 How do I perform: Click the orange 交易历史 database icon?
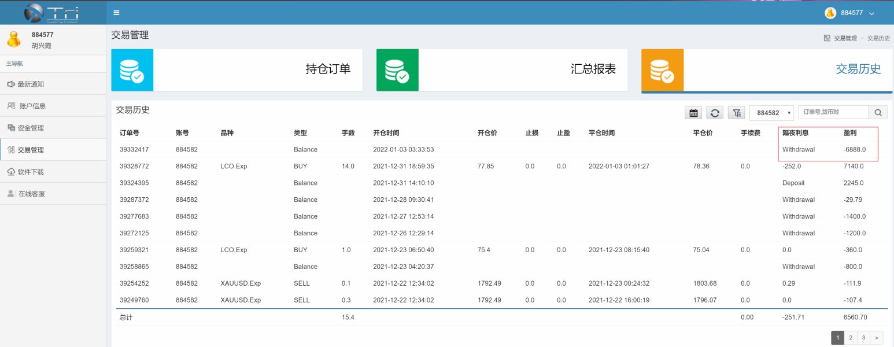[x=662, y=70]
